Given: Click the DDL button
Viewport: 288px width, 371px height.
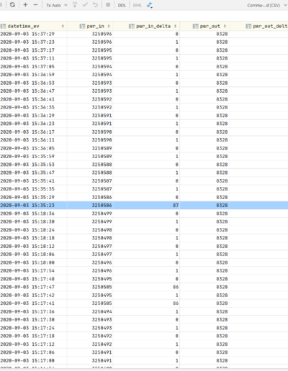Looking at the screenshot, I should (x=122, y=5).
